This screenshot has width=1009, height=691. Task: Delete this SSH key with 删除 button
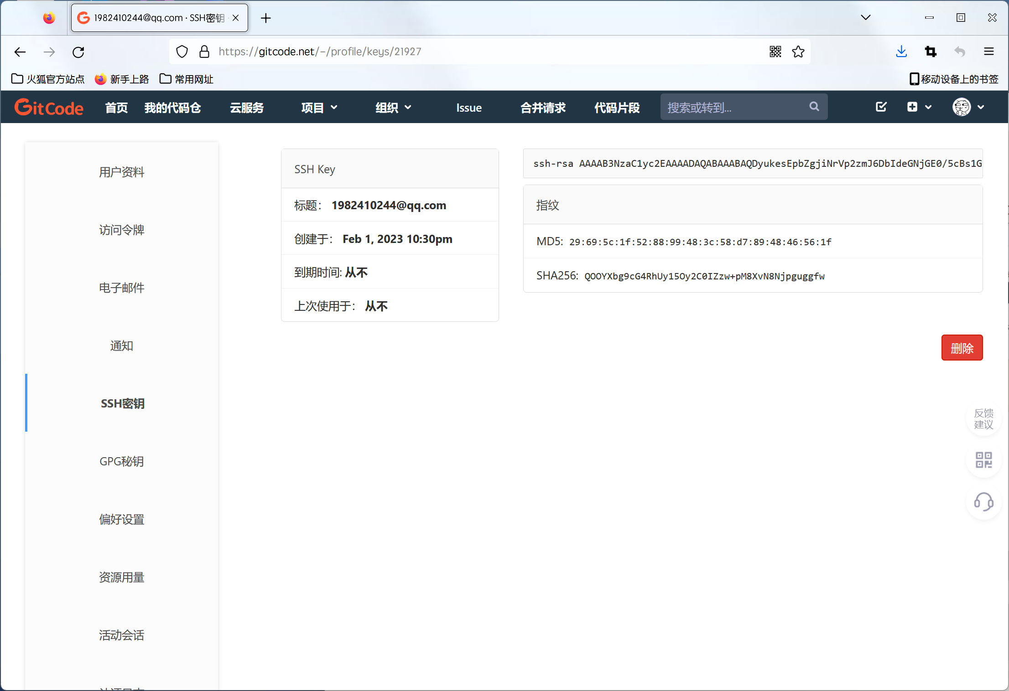pos(962,348)
